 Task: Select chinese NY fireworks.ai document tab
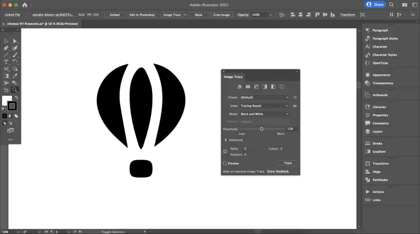(x=42, y=24)
